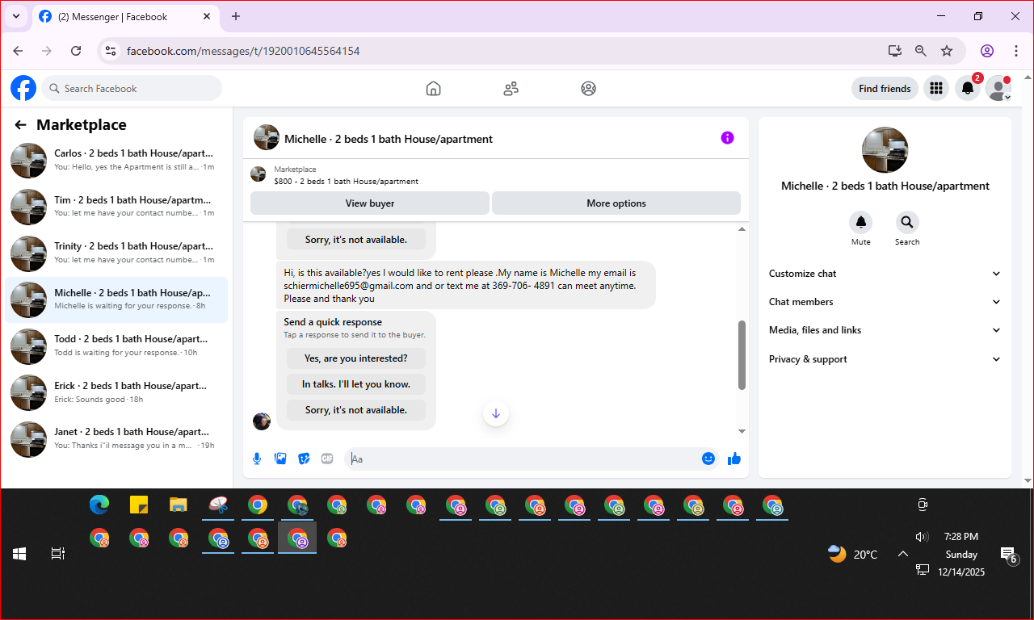Send a thumbs-up like
The image size is (1034, 620).
click(x=734, y=459)
